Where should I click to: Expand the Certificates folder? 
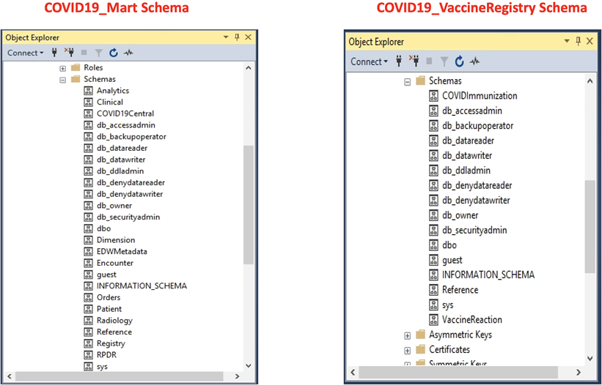(x=408, y=351)
